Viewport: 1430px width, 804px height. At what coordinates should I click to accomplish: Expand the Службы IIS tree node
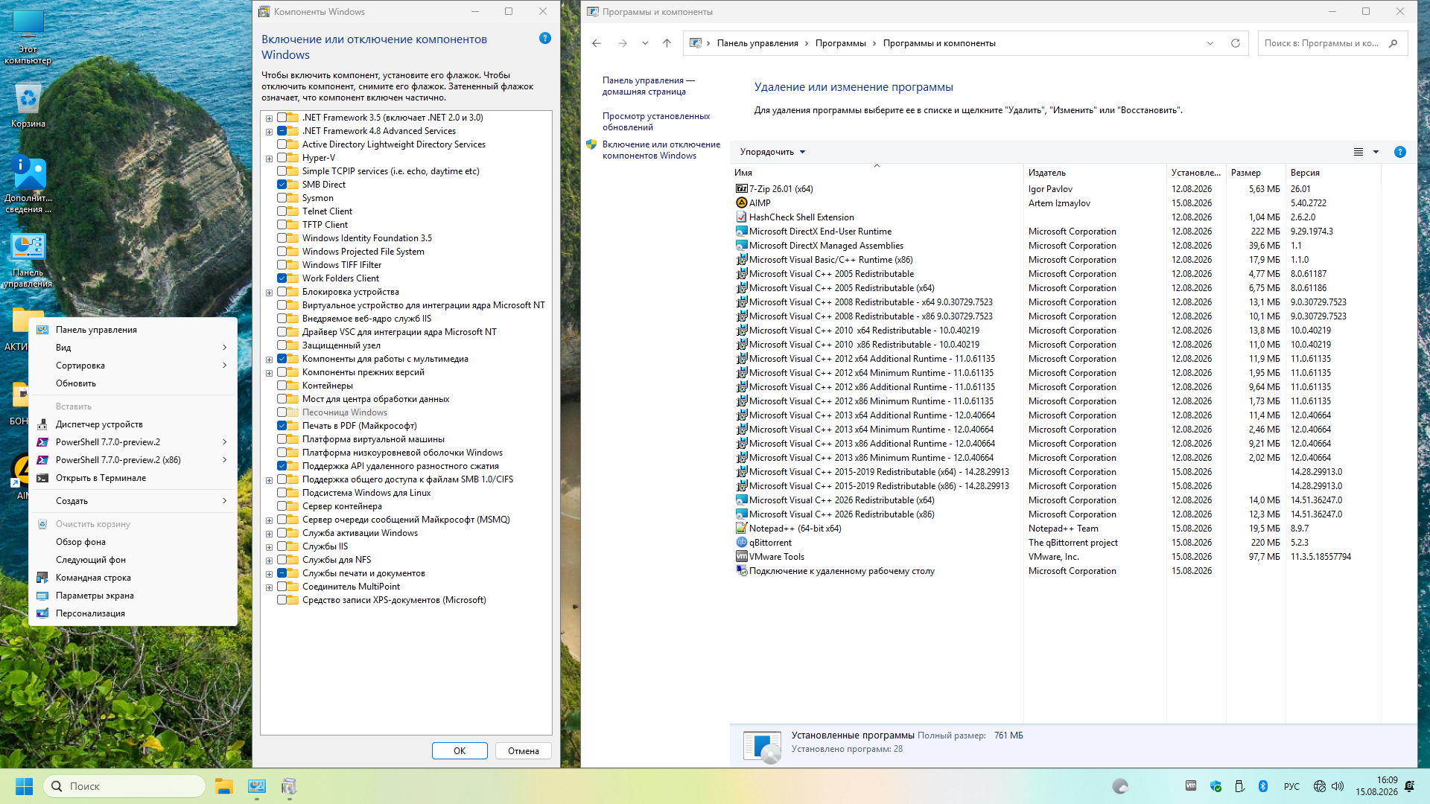(269, 547)
